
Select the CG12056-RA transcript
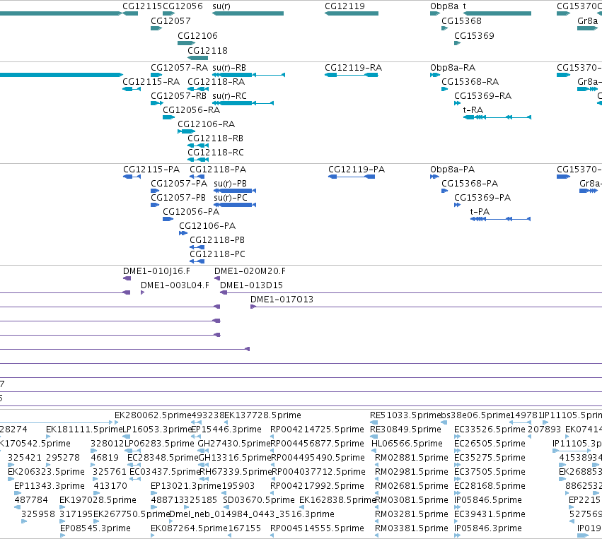tap(168, 117)
